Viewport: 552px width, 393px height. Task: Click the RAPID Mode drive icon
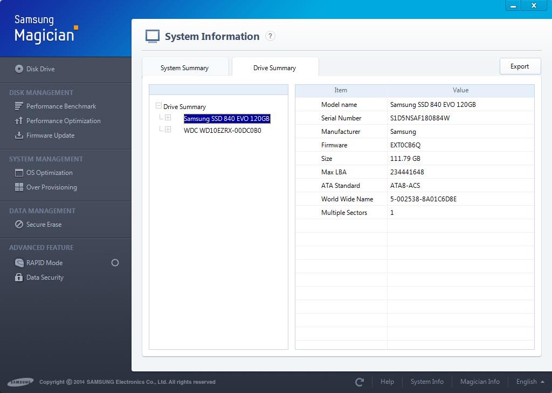[19, 262]
